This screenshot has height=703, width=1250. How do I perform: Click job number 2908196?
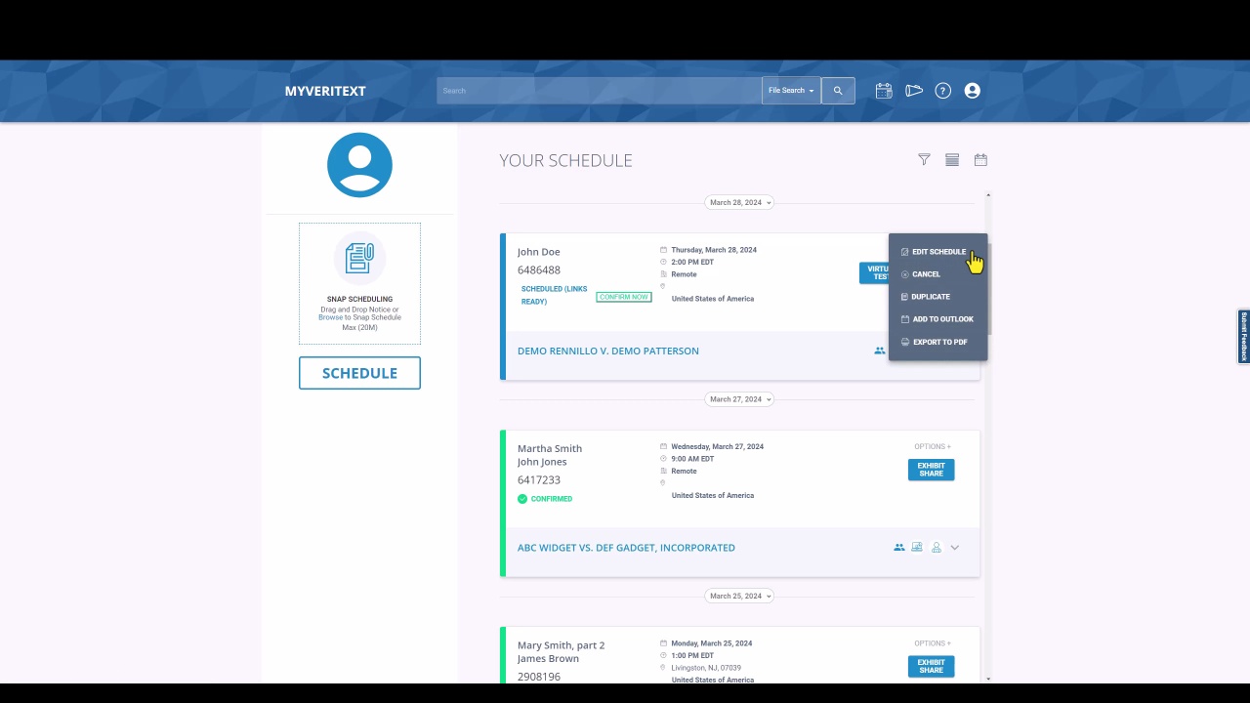pyautogui.click(x=539, y=677)
